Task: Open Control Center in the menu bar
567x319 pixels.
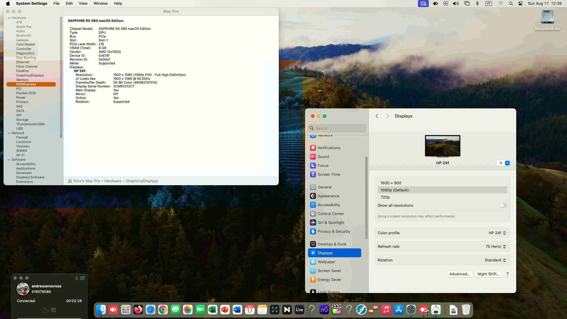Action: pos(521,4)
